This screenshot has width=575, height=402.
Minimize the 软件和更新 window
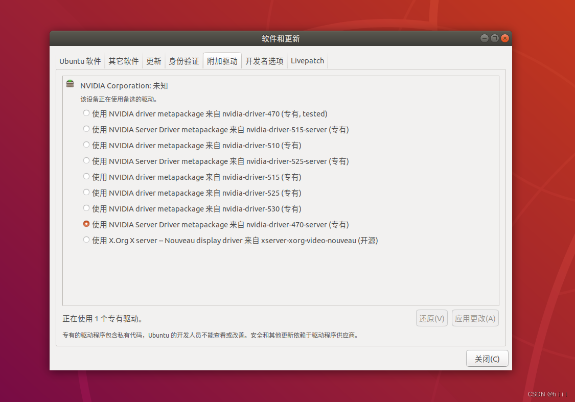pyautogui.click(x=485, y=38)
